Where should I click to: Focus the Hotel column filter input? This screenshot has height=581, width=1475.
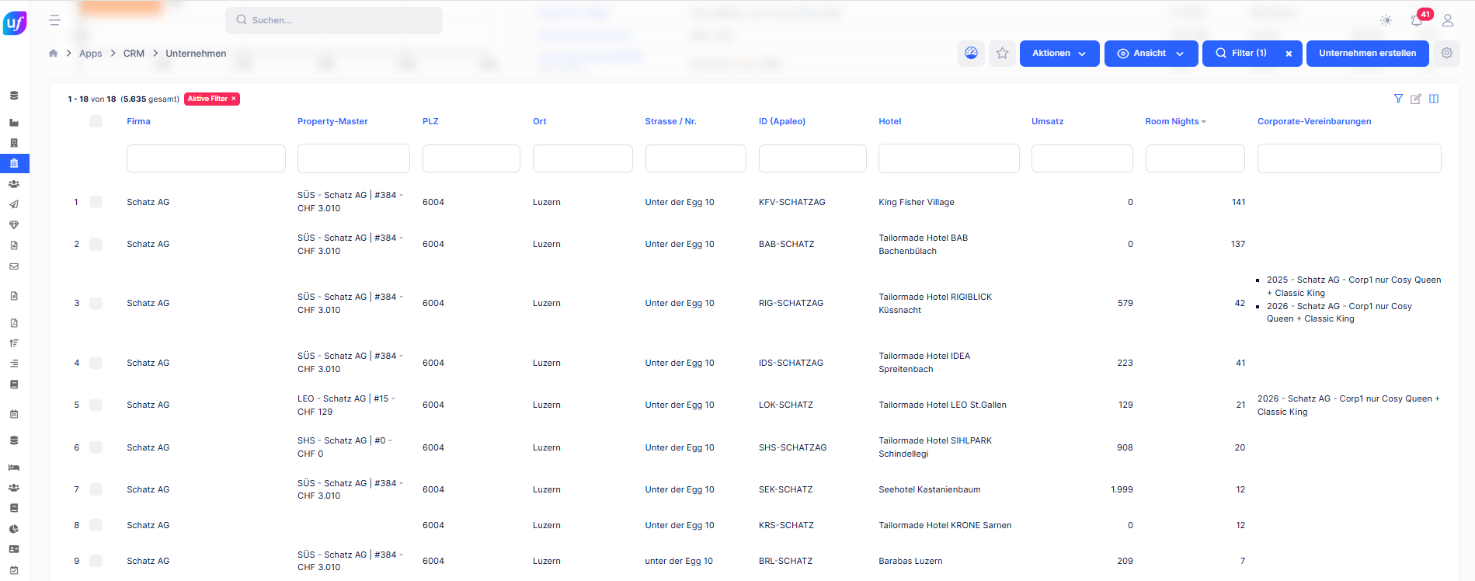click(948, 158)
